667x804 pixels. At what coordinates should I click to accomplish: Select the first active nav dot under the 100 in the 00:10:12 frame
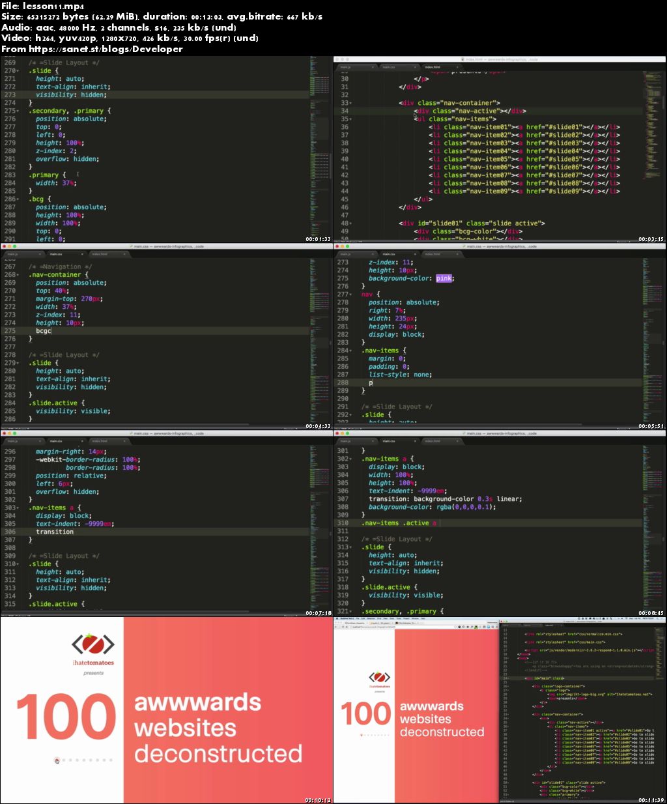click(x=57, y=760)
